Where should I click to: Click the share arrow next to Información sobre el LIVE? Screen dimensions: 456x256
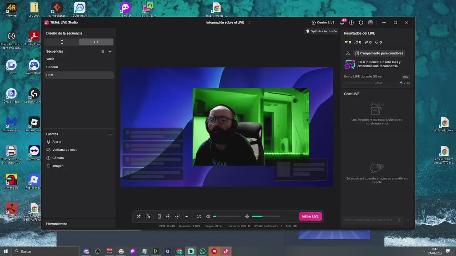pyautogui.click(x=249, y=22)
